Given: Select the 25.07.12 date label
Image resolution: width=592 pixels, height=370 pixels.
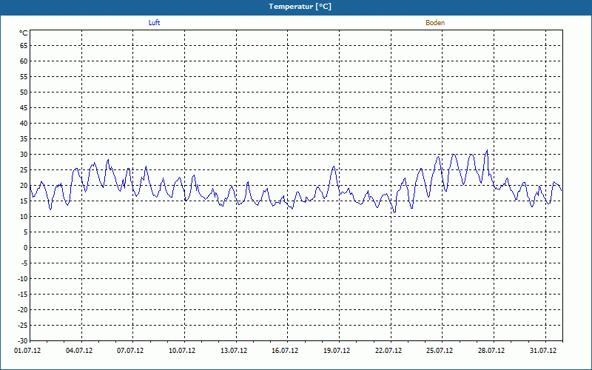Looking at the screenshot, I should (x=440, y=351).
